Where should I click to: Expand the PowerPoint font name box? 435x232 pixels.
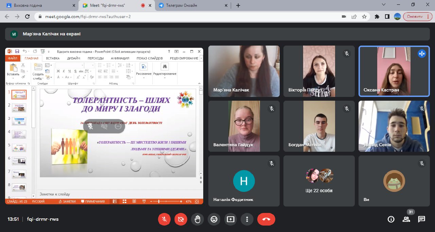pyautogui.click(x=83, y=65)
